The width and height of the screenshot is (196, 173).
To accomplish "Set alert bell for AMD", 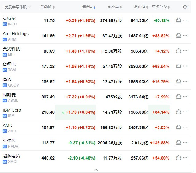I will point(179,127).
